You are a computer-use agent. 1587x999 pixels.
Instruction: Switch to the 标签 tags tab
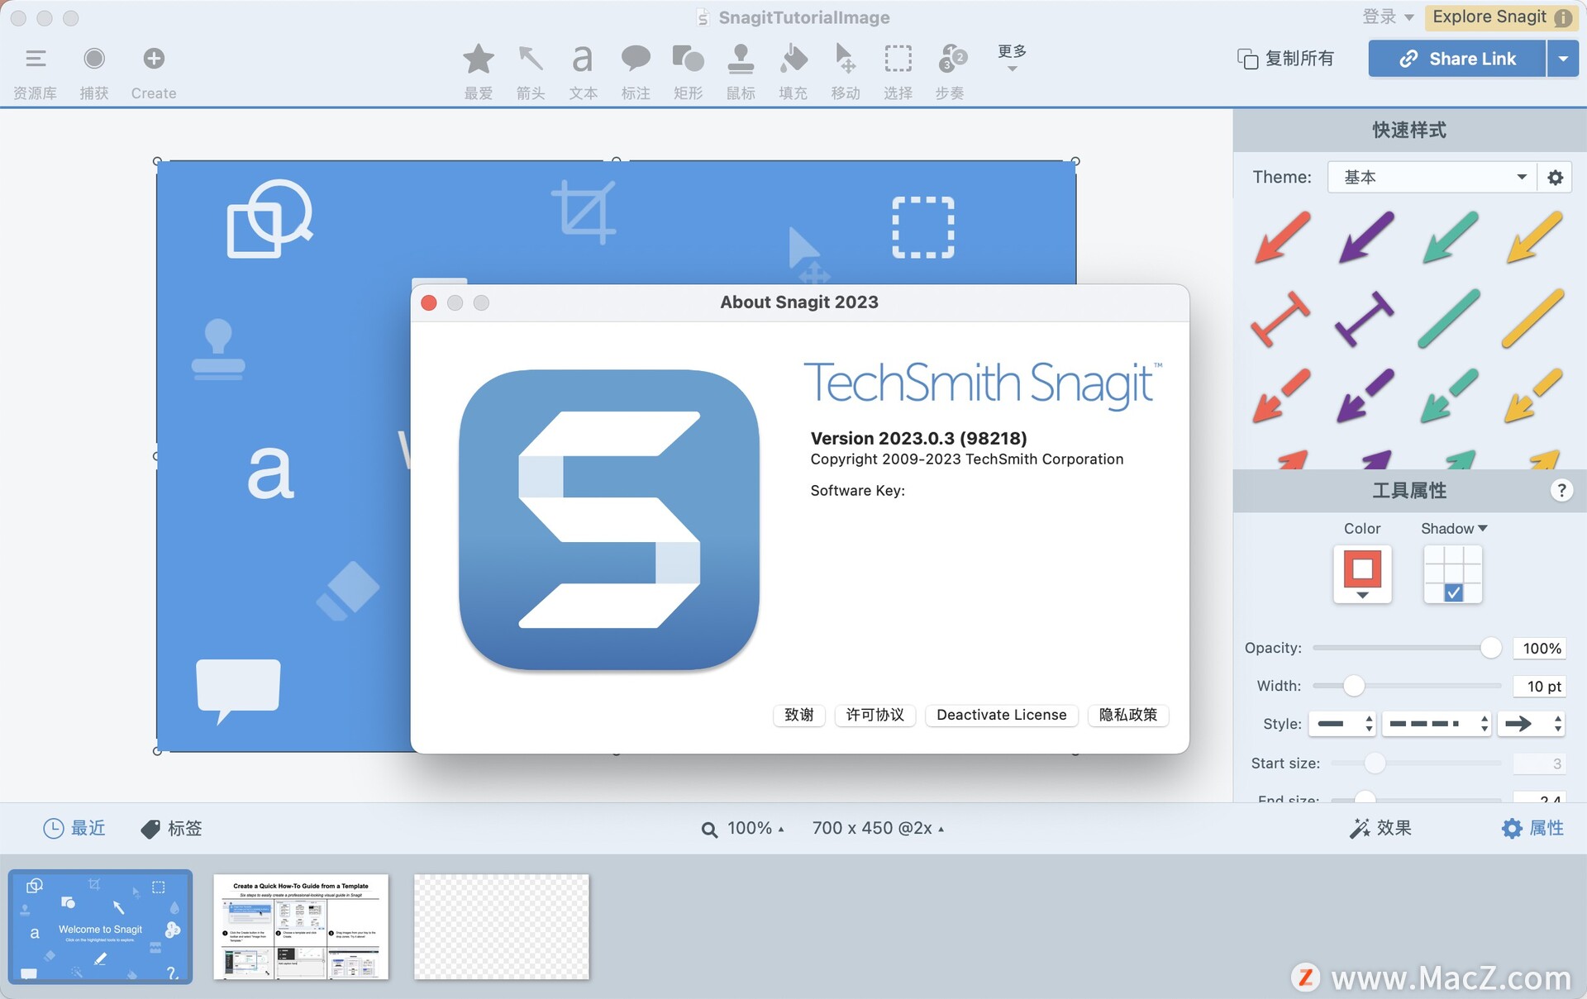coord(171,828)
